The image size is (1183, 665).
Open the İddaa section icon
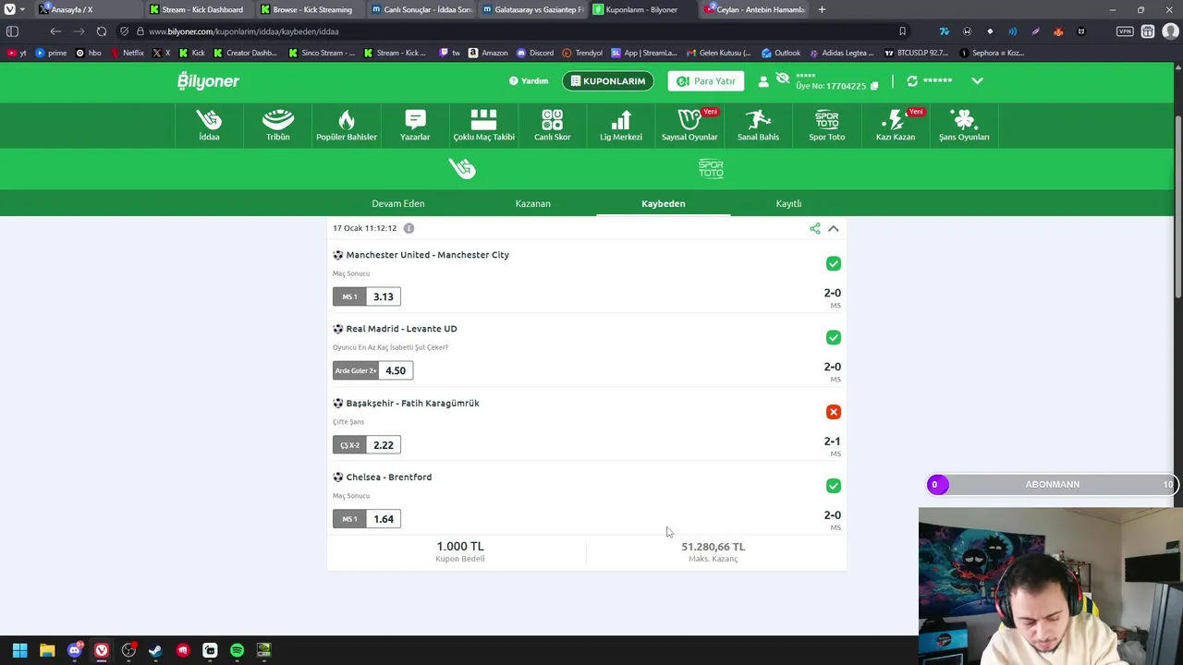(x=209, y=126)
